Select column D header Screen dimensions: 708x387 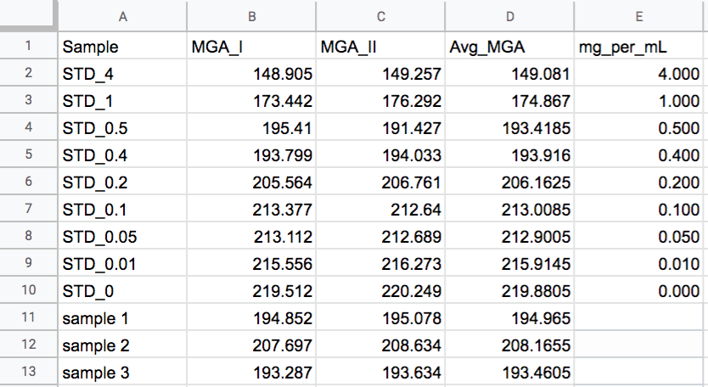pyautogui.click(x=509, y=16)
